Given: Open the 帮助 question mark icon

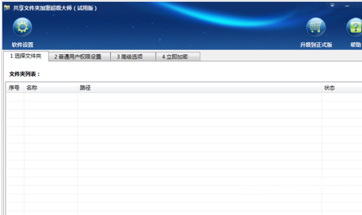Looking at the screenshot, I should pos(355,27).
